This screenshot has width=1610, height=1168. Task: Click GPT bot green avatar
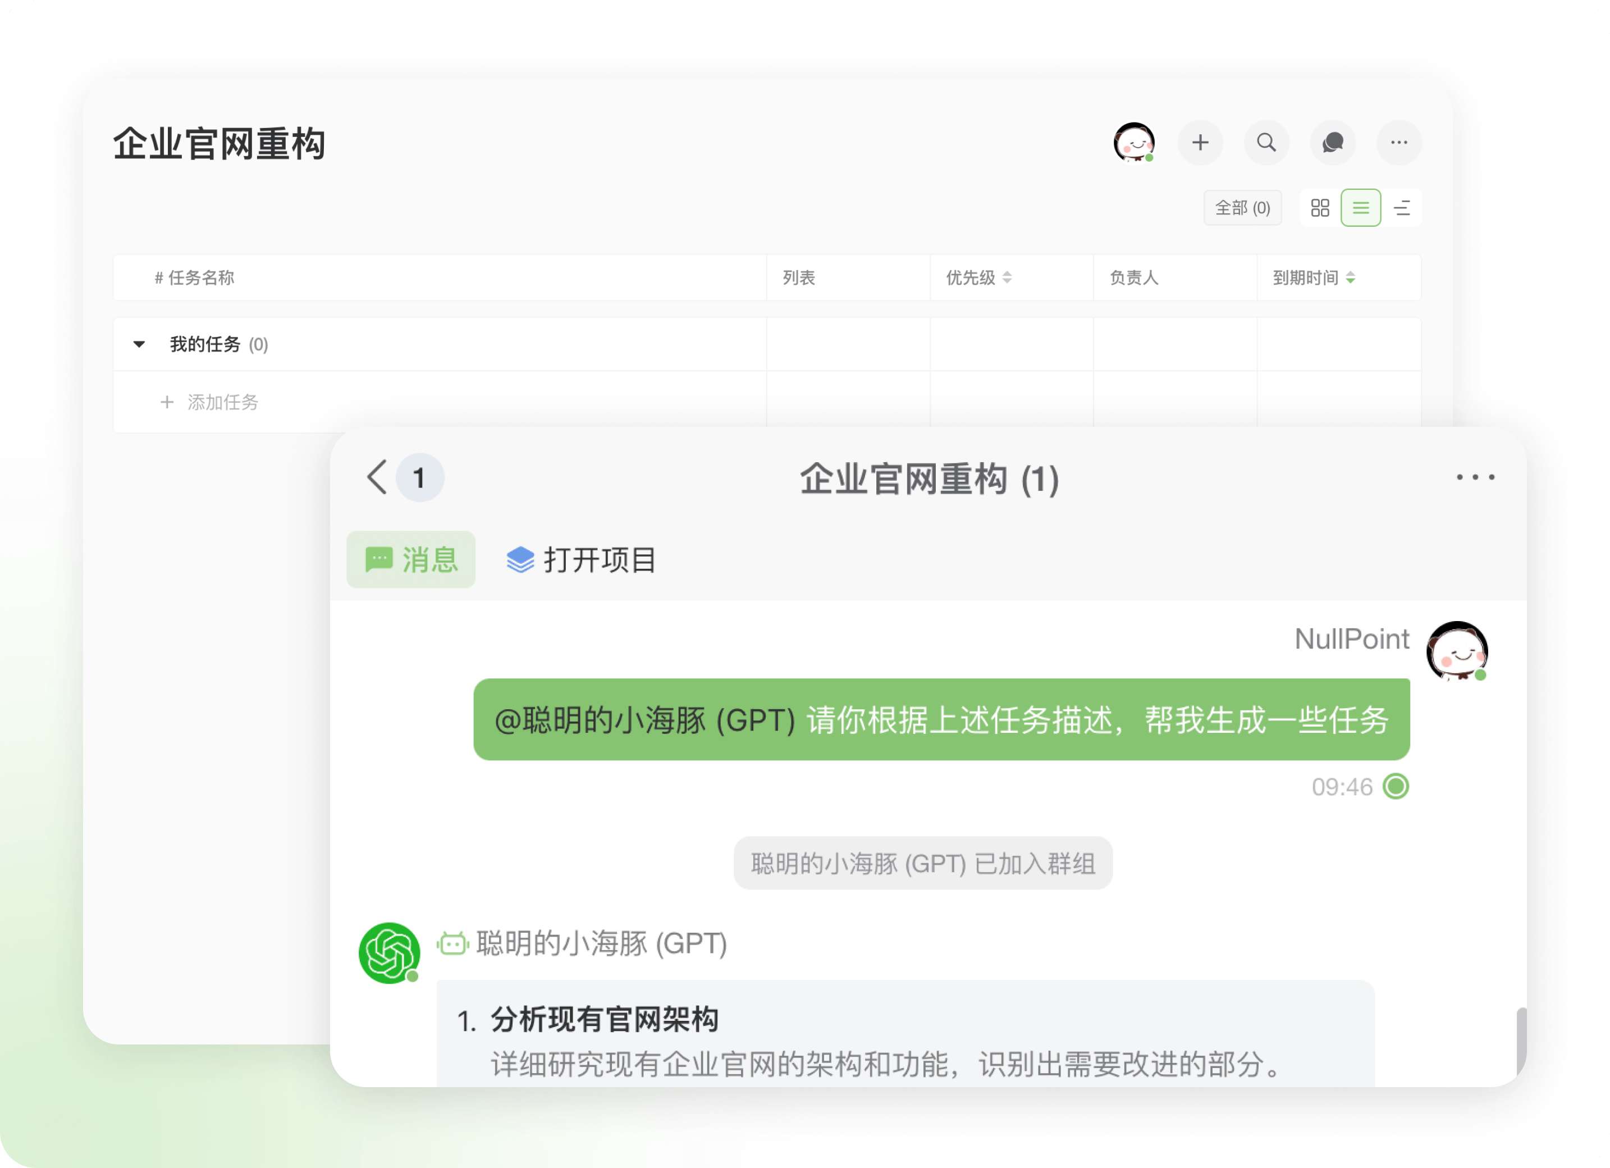(389, 953)
